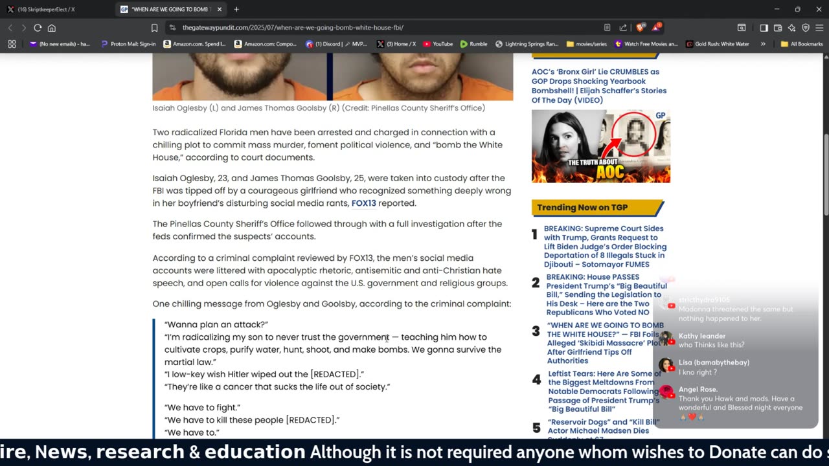Open the apps grid in bookmarks bar

point(12,44)
